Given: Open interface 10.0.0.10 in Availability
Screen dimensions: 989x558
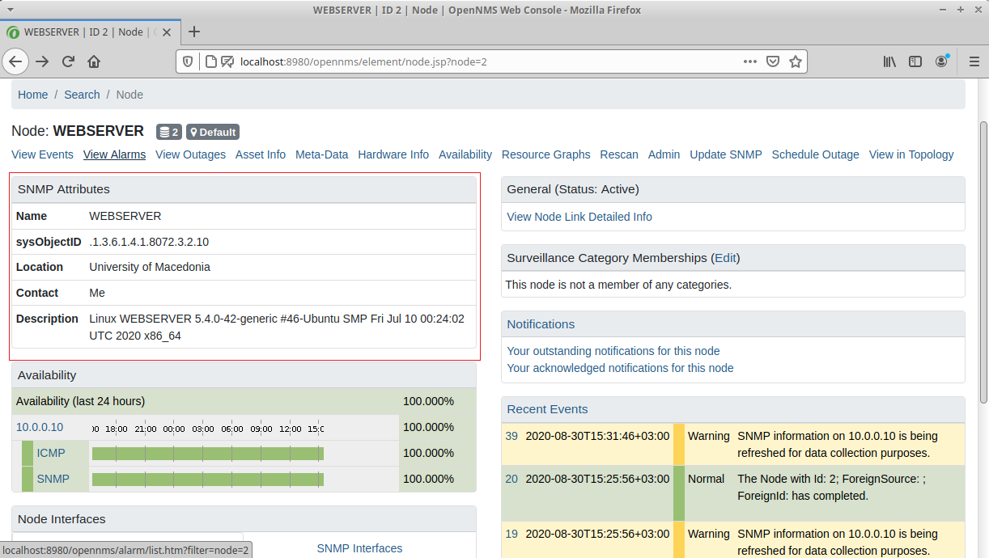Looking at the screenshot, I should pos(40,427).
